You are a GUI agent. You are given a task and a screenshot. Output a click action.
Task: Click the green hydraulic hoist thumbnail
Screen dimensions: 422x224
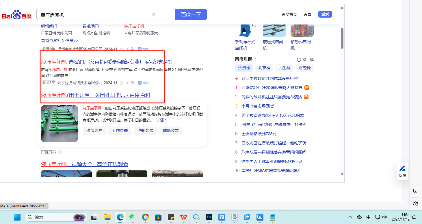coord(60,124)
